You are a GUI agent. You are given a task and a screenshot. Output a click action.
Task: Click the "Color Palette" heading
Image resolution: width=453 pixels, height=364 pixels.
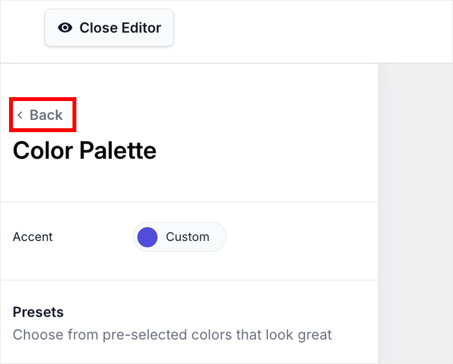click(84, 151)
